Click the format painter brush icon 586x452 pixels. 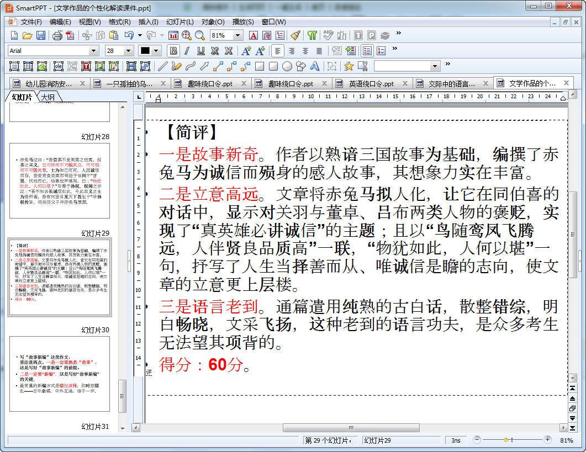[296, 35]
